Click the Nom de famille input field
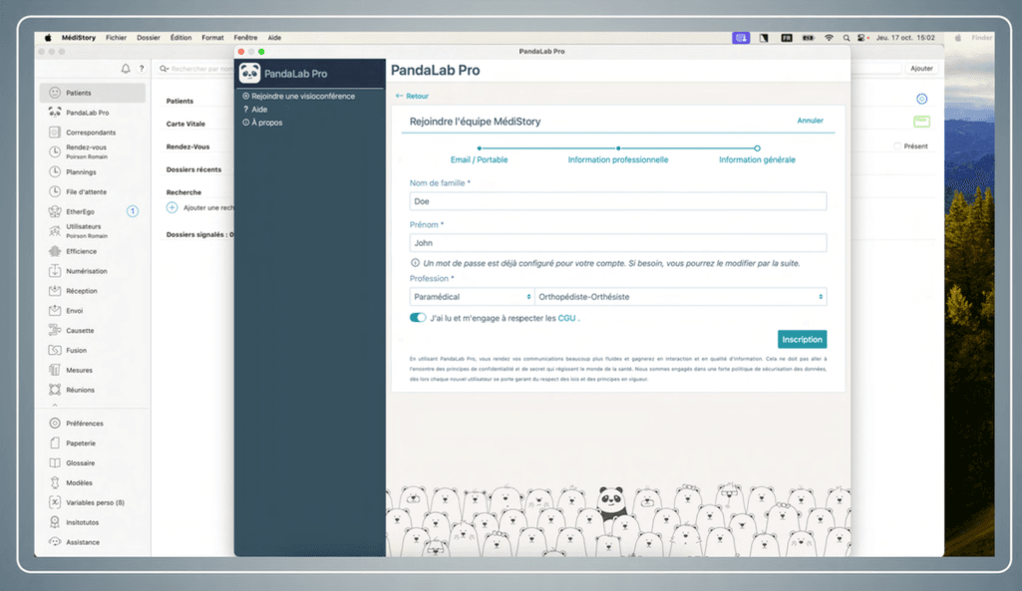The width and height of the screenshot is (1022, 591). point(618,201)
